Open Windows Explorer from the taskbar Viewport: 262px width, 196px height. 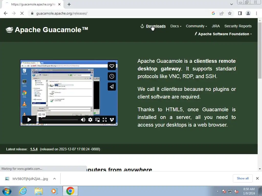[39, 191]
